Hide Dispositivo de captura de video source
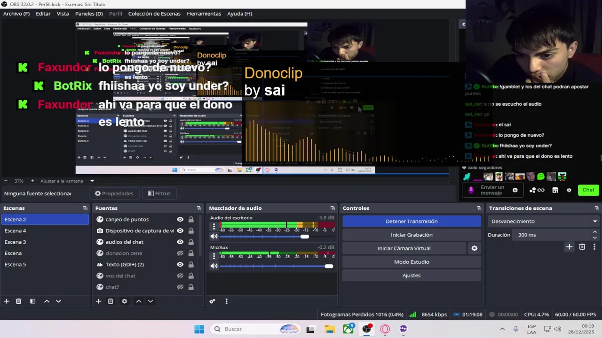Image resolution: width=602 pixels, height=338 pixels. (180, 230)
